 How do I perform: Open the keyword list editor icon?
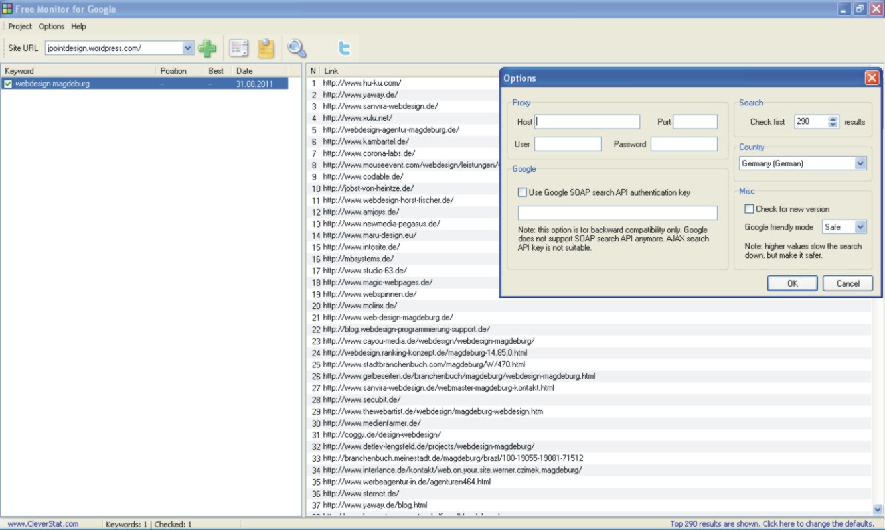coord(238,48)
